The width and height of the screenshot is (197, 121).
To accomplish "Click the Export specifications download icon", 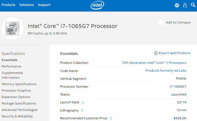I will [x=156, y=53].
